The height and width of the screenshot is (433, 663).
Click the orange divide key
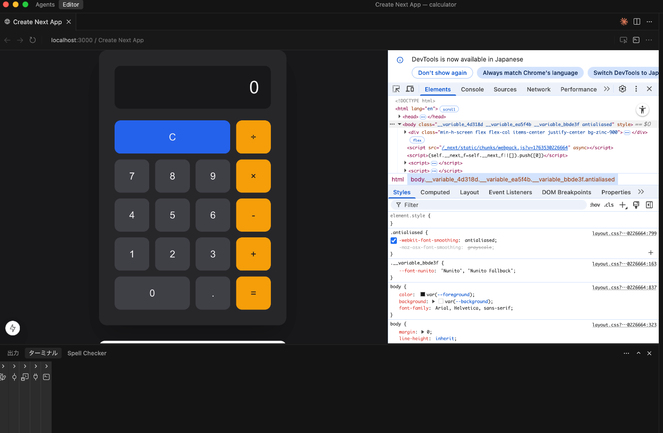click(253, 137)
